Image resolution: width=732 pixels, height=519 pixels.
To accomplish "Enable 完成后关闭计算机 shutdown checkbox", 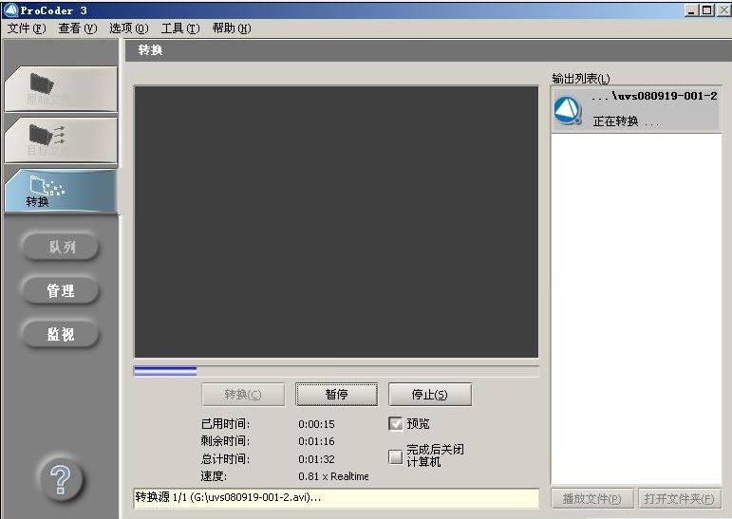I will [x=395, y=456].
